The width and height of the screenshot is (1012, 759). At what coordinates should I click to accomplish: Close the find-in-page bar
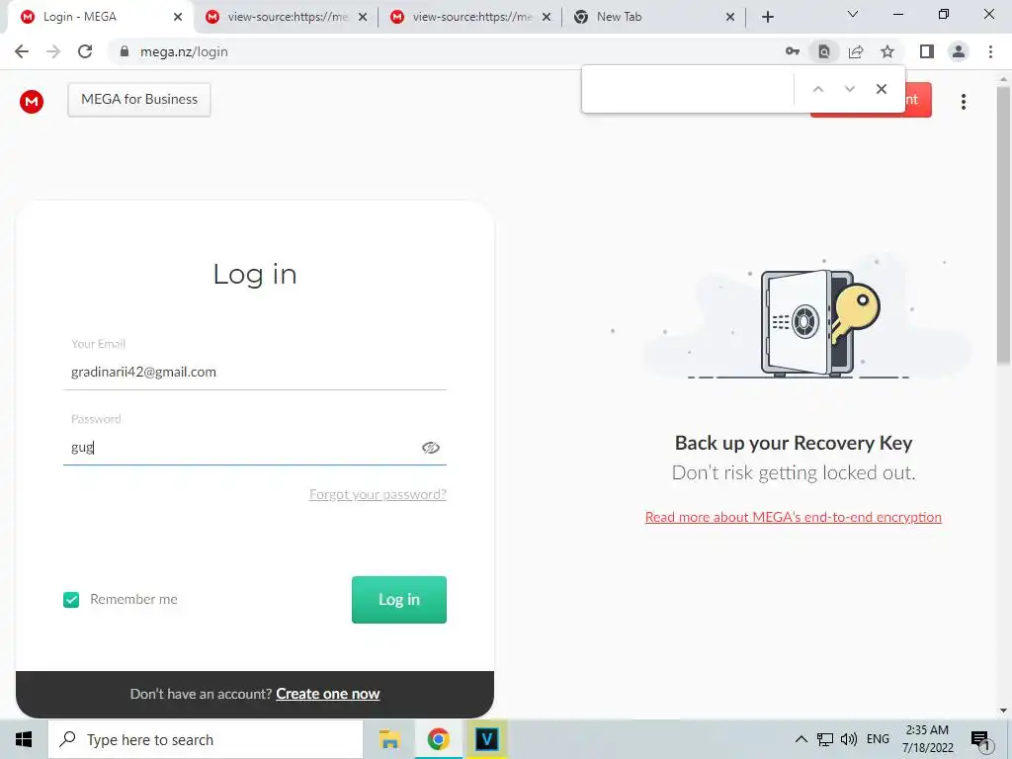tap(881, 89)
